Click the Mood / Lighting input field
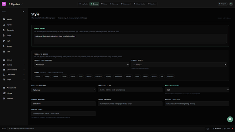 point(197,104)
